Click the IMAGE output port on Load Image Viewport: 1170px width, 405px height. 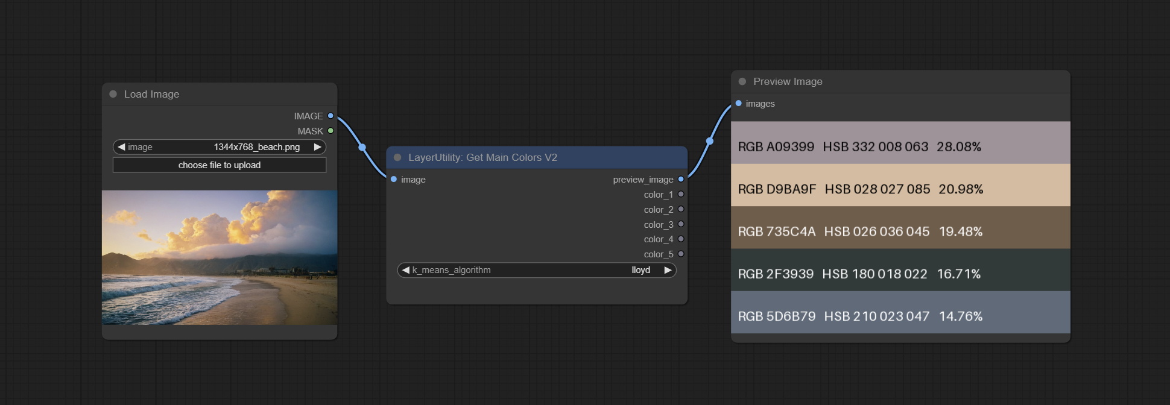click(x=330, y=116)
